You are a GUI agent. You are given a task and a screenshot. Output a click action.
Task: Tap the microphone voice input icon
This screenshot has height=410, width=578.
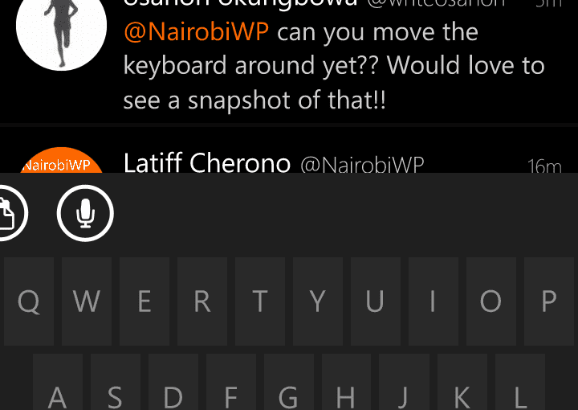point(85,213)
